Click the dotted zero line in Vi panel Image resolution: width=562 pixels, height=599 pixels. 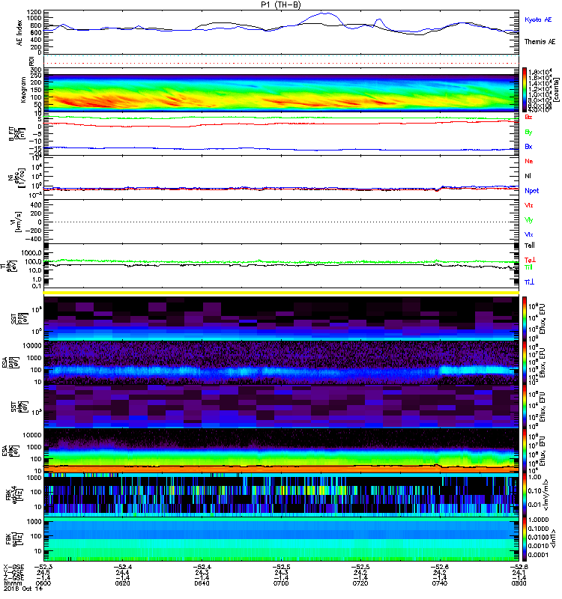click(x=281, y=222)
